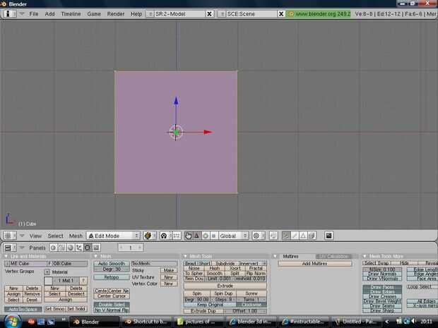Adjust the NSize: 0.100 slider
The width and height of the screenshot is (438, 328).
click(382, 269)
